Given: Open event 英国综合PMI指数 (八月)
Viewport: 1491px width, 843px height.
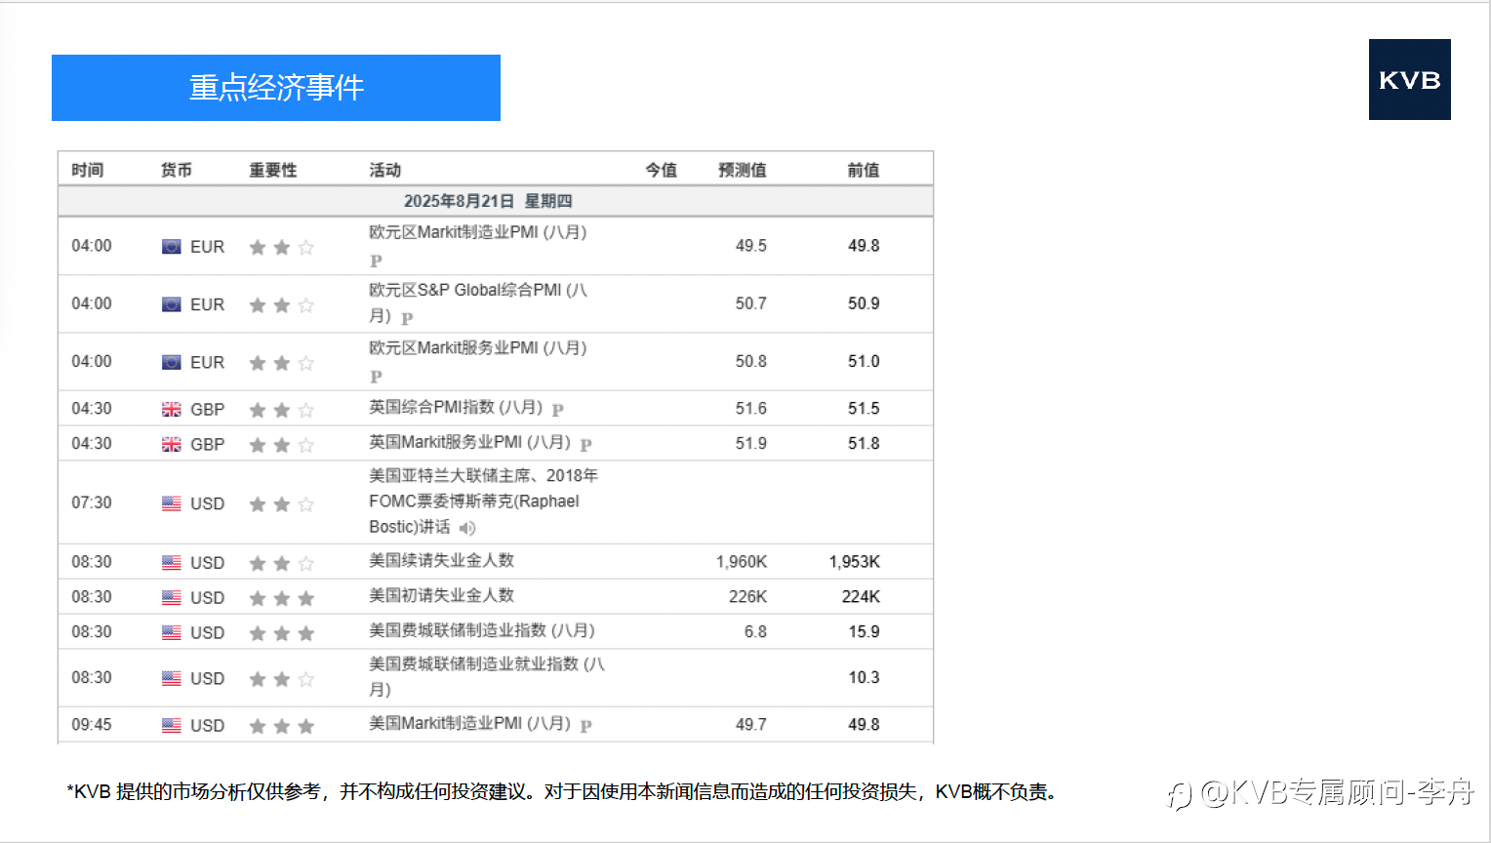Looking at the screenshot, I should click(x=456, y=408).
